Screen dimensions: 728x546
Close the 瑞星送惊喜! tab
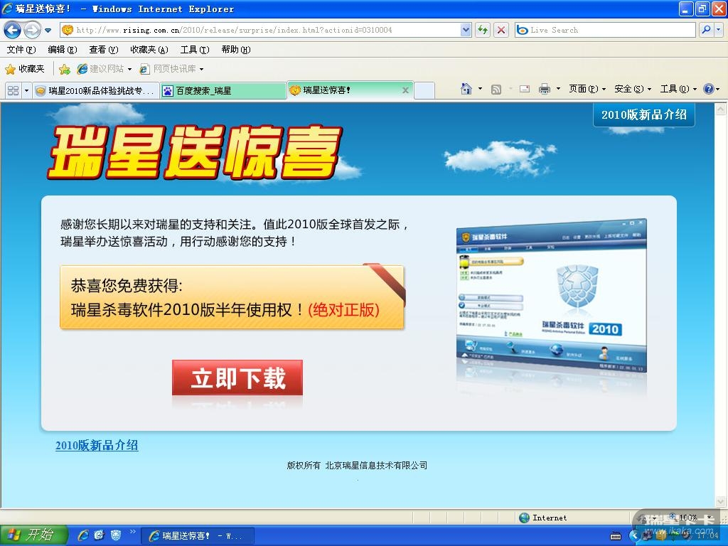pos(405,90)
